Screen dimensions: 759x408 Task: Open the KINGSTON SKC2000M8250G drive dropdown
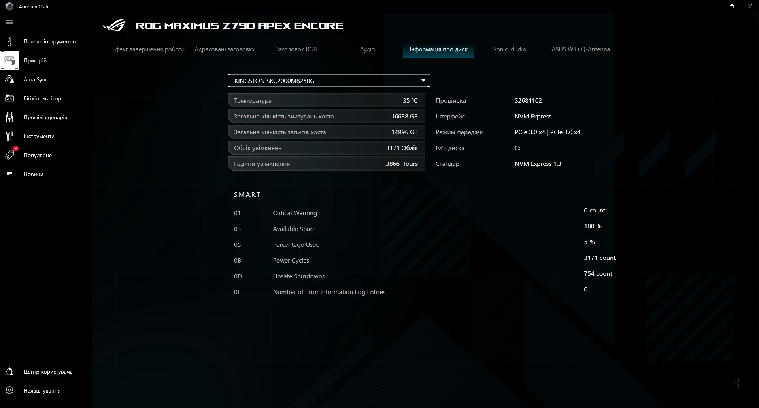(x=328, y=81)
